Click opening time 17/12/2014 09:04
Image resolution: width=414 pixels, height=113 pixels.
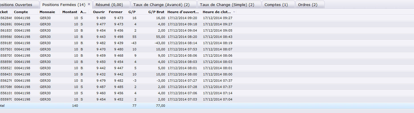tap(183, 30)
